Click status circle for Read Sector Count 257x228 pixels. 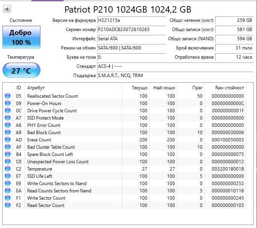point(8,205)
